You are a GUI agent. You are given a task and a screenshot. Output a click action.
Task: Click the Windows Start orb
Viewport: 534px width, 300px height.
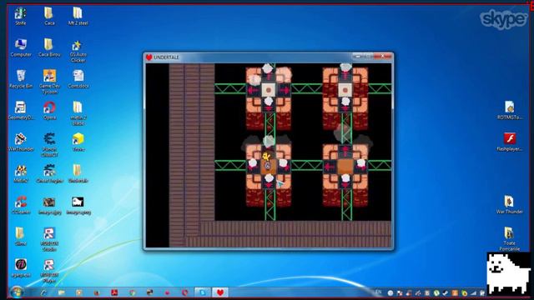[16, 292]
